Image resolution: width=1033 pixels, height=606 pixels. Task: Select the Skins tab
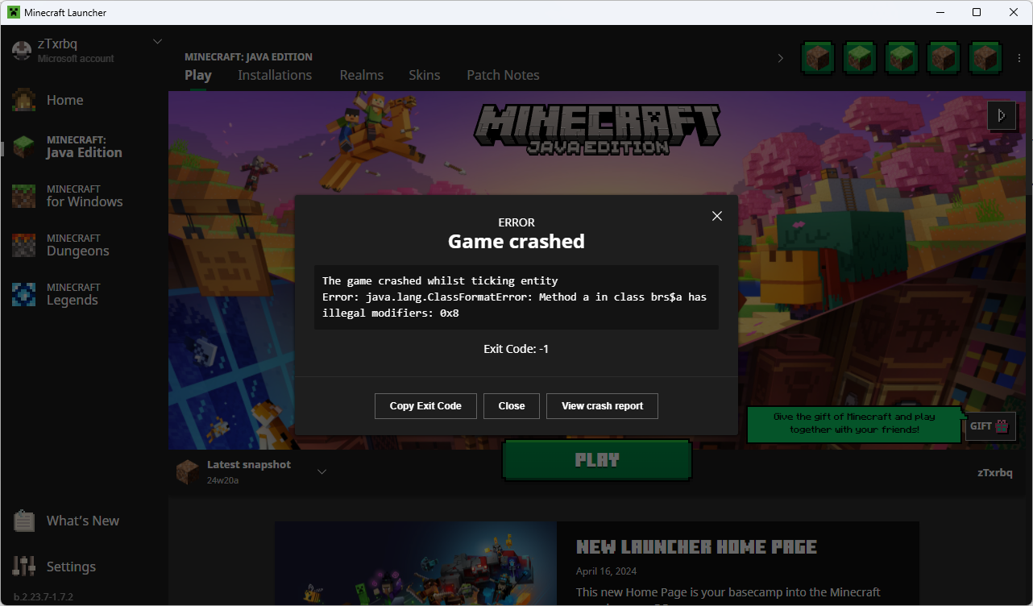click(x=425, y=75)
